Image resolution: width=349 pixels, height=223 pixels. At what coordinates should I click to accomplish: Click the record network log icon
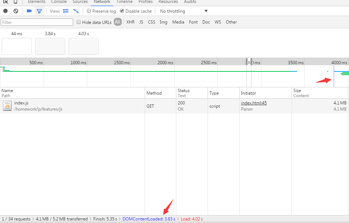pyautogui.click(x=5, y=11)
